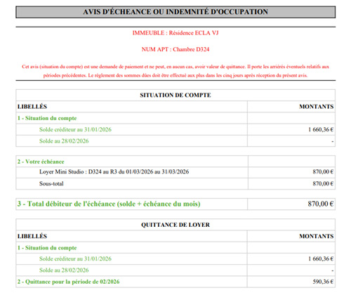Select '1 - Situation du compte' in the Situation de compte table
The image size is (351, 295).
[x=47, y=118]
